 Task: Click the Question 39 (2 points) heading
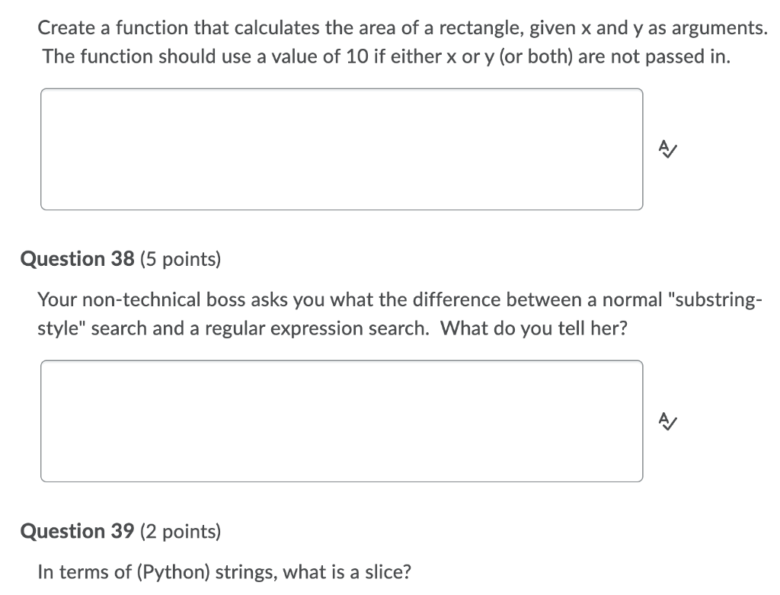(120, 531)
